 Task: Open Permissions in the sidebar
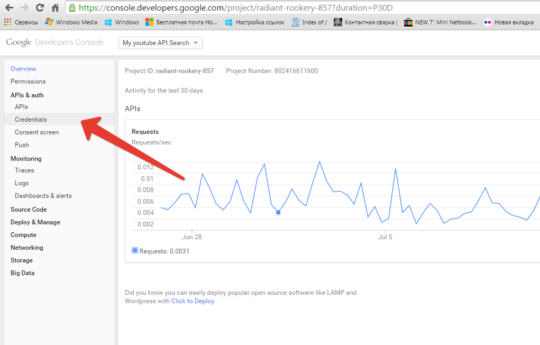coord(28,81)
